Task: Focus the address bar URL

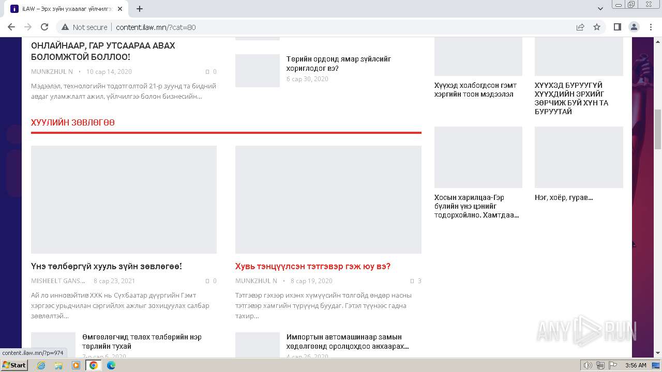Action: [156, 27]
